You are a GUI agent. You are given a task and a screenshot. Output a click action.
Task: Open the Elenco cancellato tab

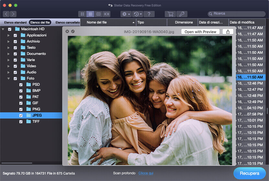[x=67, y=22]
